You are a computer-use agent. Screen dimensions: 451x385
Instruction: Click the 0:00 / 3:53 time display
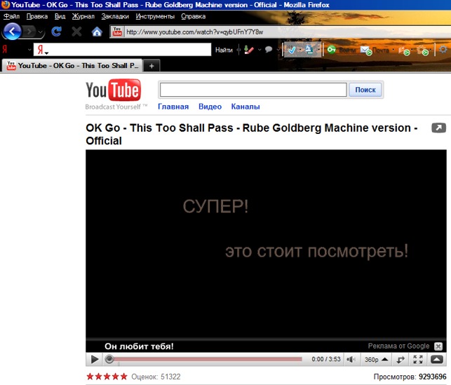(326, 359)
